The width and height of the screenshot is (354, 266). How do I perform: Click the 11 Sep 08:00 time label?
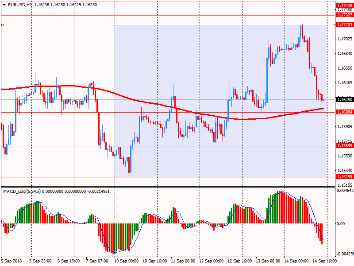(x=183, y=261)
